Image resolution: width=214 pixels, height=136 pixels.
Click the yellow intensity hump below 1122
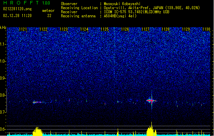pos(37,132)
